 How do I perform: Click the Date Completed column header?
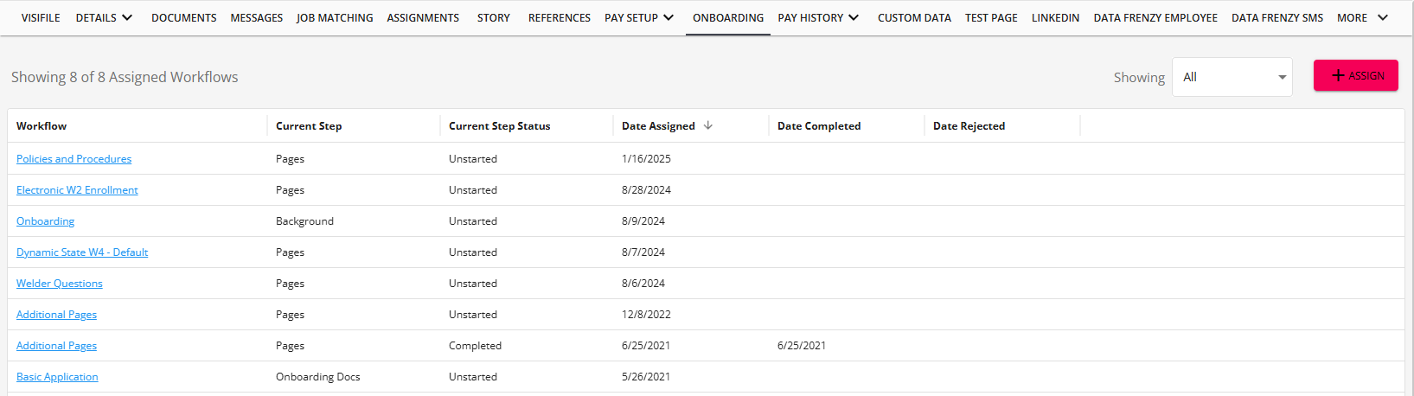(818, 126)
